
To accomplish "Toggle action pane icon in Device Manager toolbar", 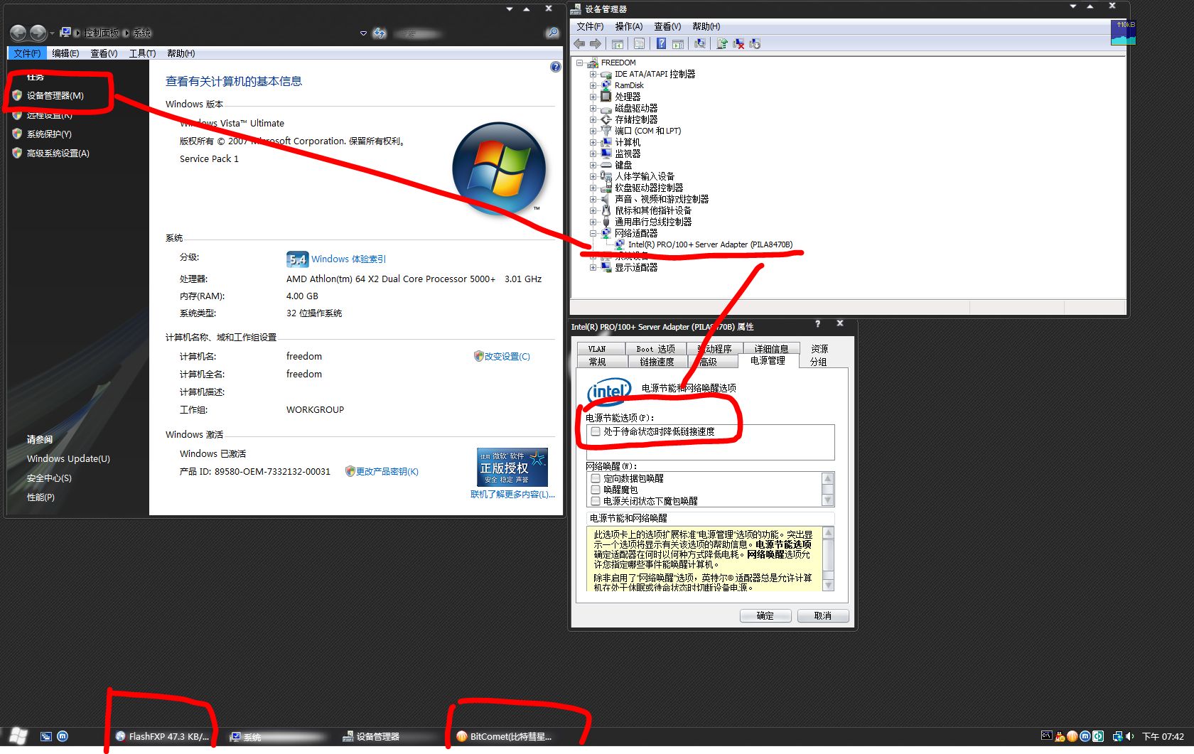I will tap(678, 44).
